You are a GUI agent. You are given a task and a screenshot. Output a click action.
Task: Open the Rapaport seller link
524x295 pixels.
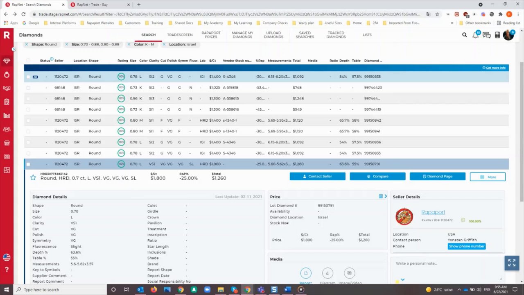433,212
